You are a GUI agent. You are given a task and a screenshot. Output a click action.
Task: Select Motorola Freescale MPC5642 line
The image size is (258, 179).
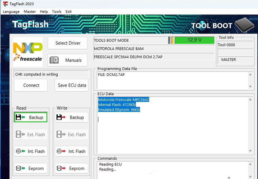[123, 100]
